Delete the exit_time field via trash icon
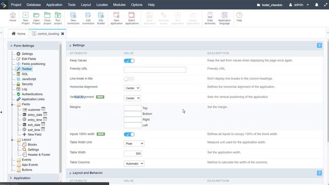The image size is (329, 185). (43, 129)
